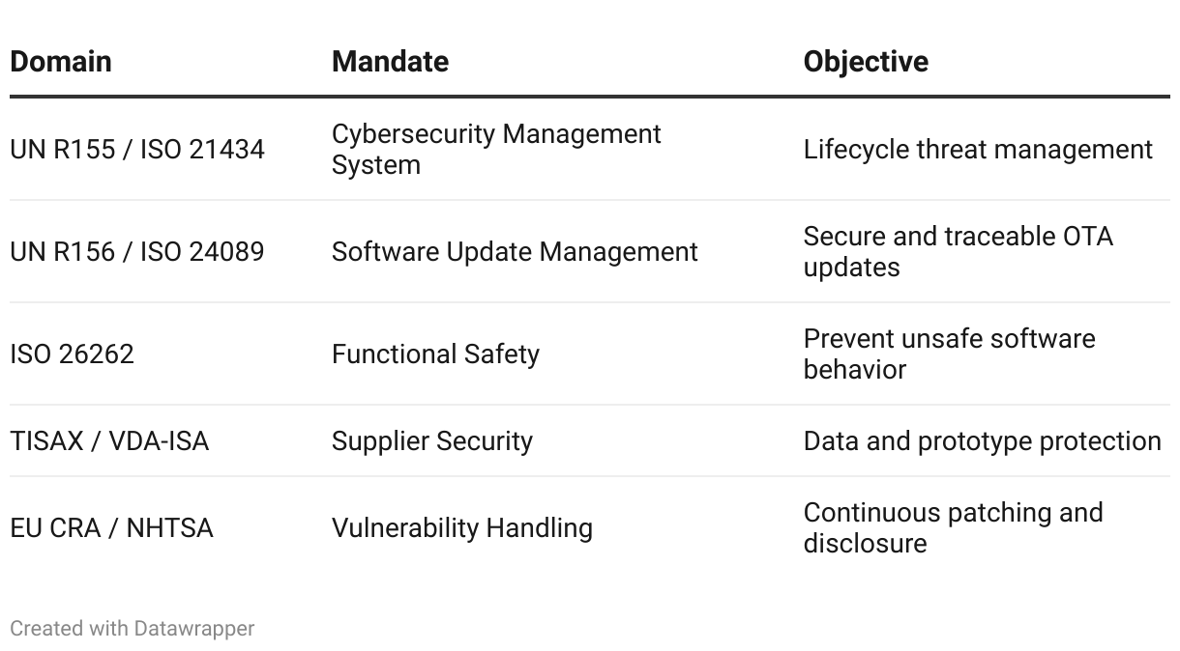Viewport: 1180px width, 651px height.
Task: Select the UN R155 / ISO 21434 cell
Action: pyautogui.click(x=137, y=150)
